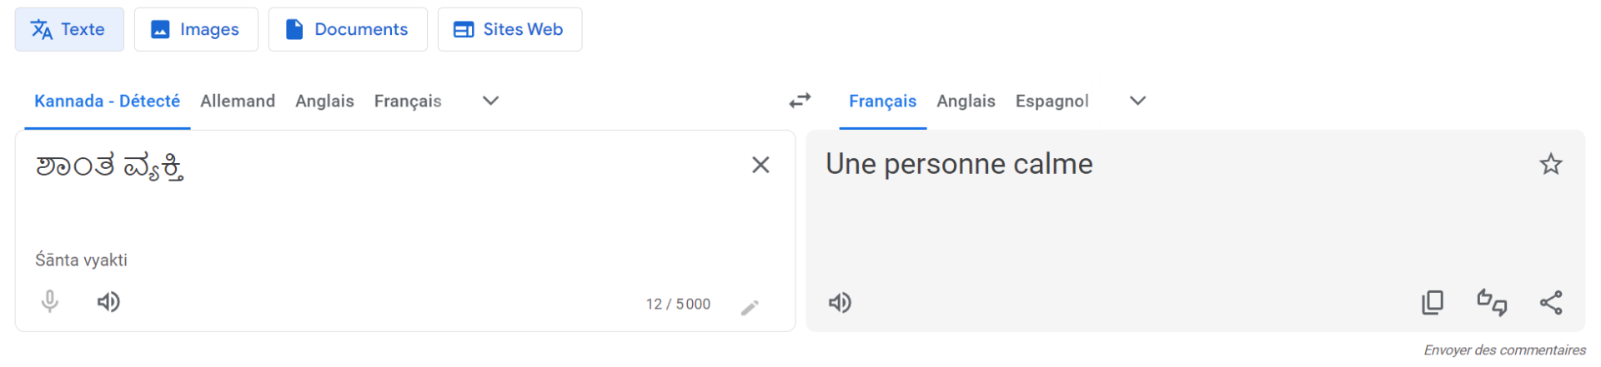Open the pencil handwriting input tool
This screenshot has height=367, width=1601.
pyautogui.click(x=750, y=308)
